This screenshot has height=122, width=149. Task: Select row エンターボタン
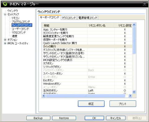point(87,77)
